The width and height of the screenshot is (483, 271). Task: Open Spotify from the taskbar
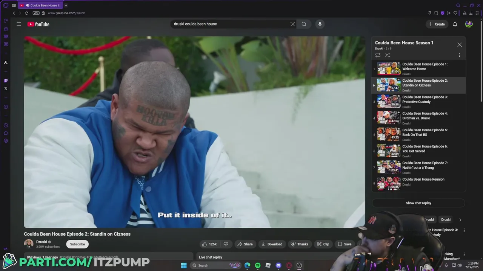pyautogui.click(x=258, y=265)
